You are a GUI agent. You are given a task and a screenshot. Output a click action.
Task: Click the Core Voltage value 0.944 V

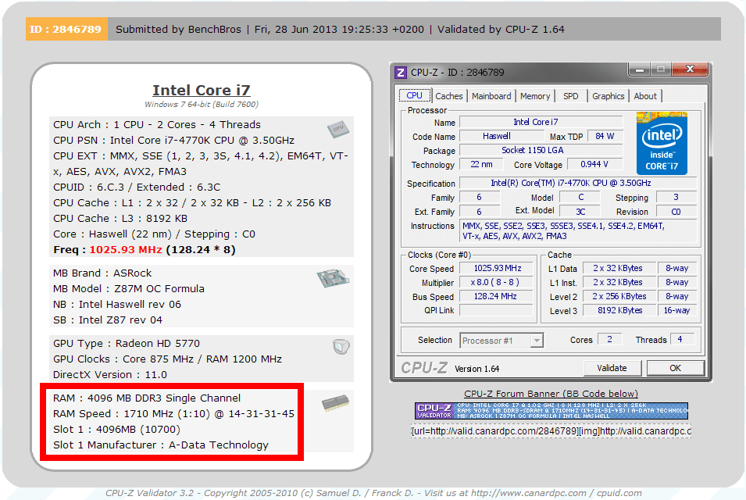(x=594, y=164)
